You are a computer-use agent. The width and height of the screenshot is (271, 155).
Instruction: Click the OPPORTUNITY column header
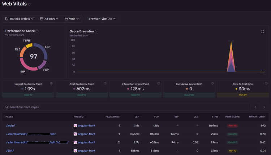(257, 117)
